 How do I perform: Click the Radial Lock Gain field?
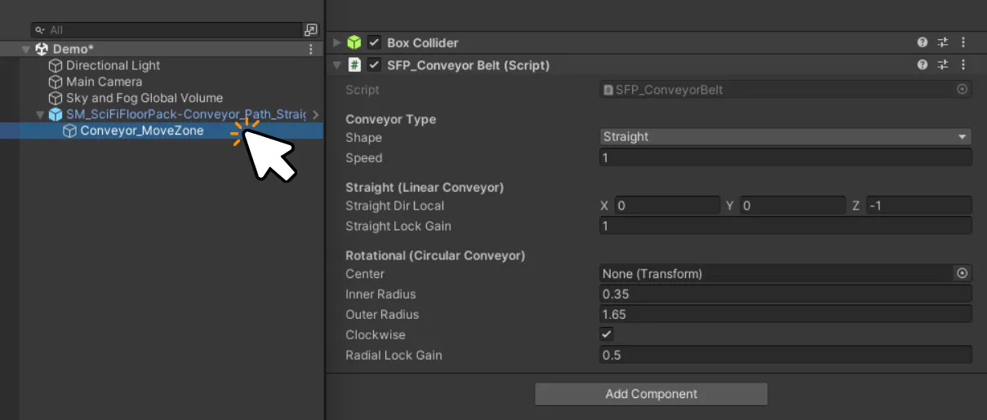(785, 355)
